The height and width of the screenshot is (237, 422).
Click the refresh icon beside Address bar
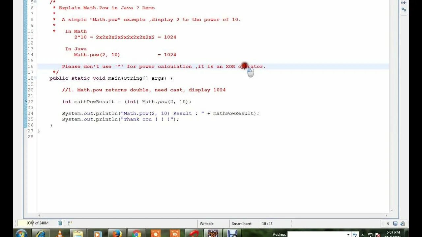[355, 234]
